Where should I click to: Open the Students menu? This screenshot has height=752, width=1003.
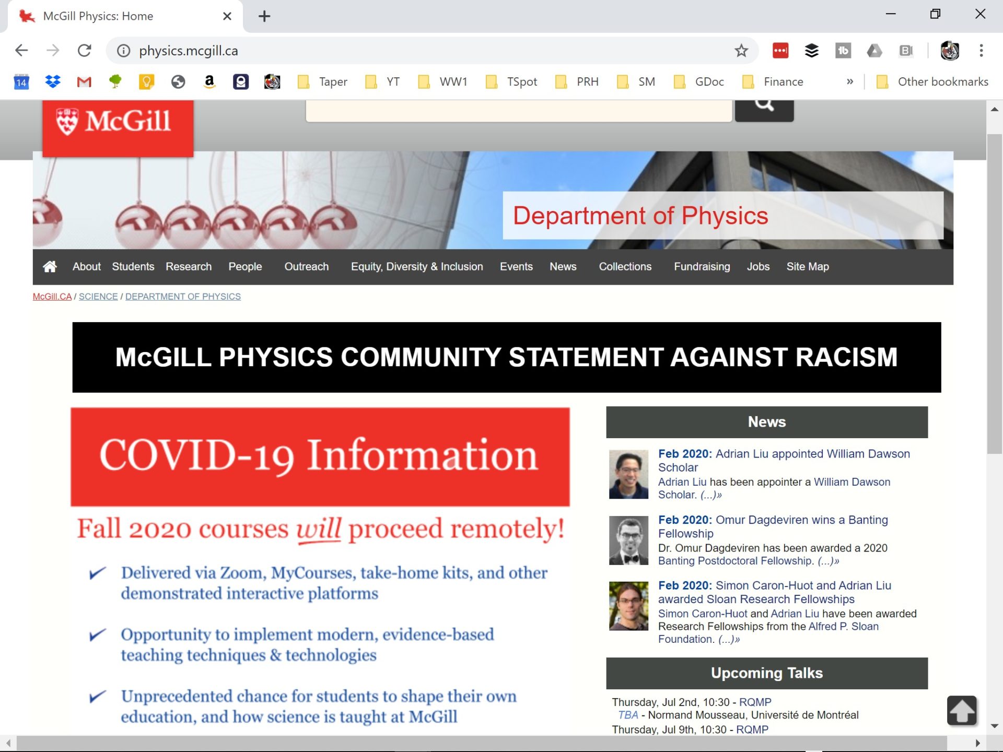tap(133, 267)
